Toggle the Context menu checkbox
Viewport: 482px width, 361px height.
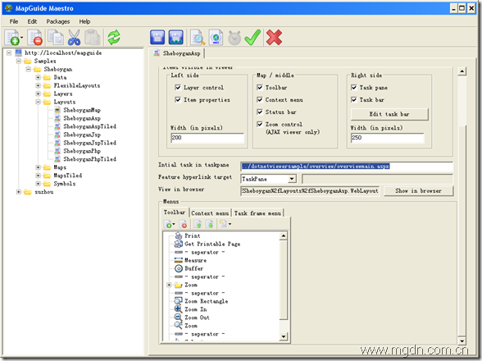(x=260, y=100)
